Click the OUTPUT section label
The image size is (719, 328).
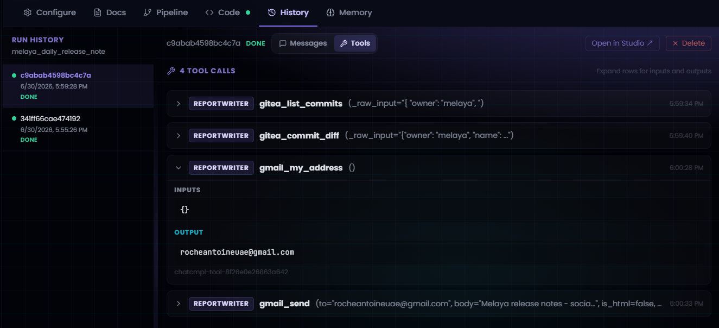188,232
